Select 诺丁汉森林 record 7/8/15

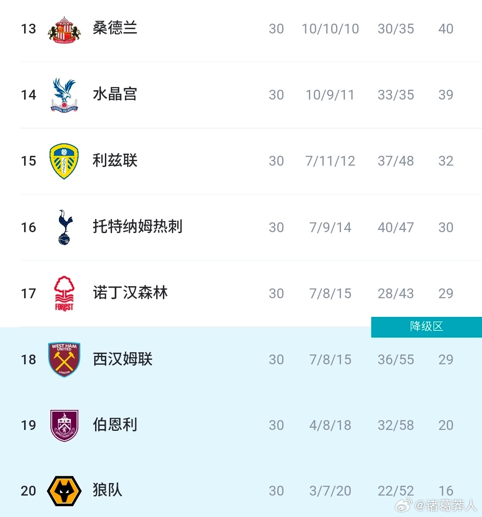[330, 293]
